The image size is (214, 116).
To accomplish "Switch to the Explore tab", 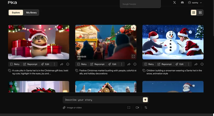I will [x=16, y=12].
